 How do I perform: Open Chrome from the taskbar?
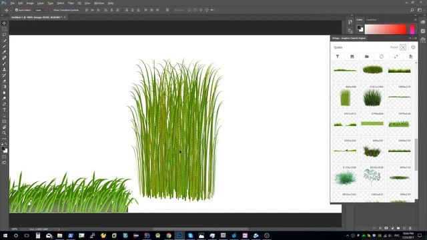(169, 235)
